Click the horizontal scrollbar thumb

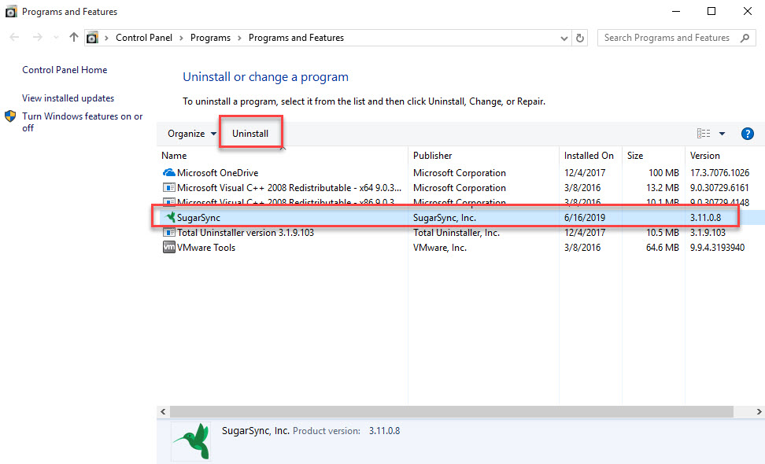click(451, 412)
